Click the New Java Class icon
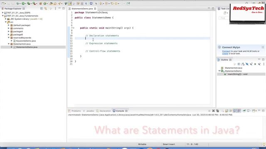266x149 pixels. click(45, 4)
